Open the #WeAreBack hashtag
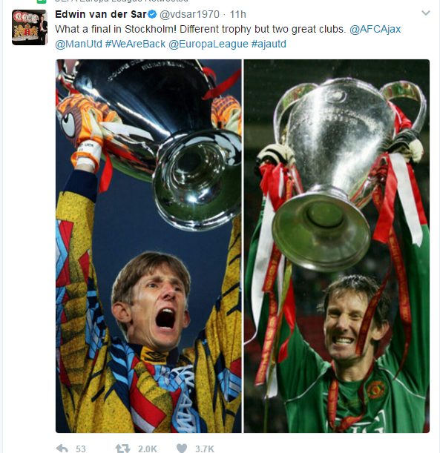 point(135,44)
